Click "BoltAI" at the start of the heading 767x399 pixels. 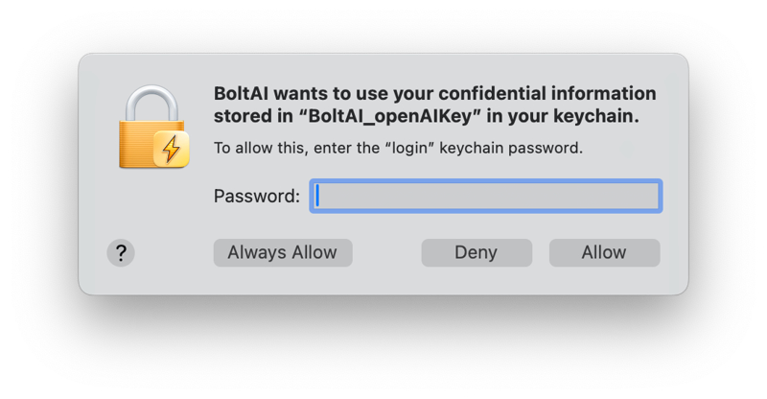(237, 94)
